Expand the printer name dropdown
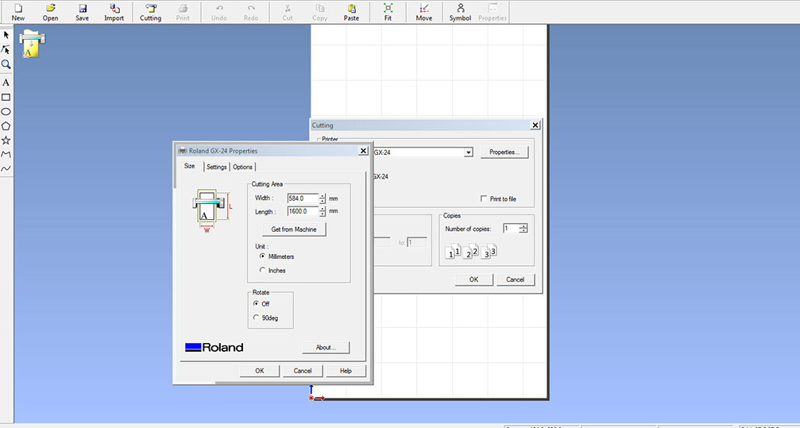Viewport: 800px width, 428px height. (x=468, y=152)
